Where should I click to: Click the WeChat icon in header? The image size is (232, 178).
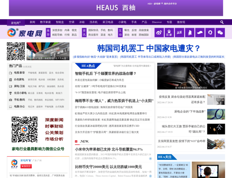(220, 32)
